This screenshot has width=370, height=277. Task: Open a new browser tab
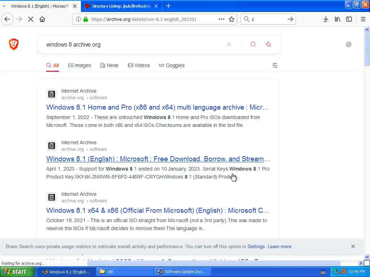168,6
